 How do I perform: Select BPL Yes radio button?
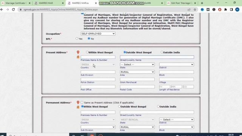pyautogui.click(x=77, y=39)
